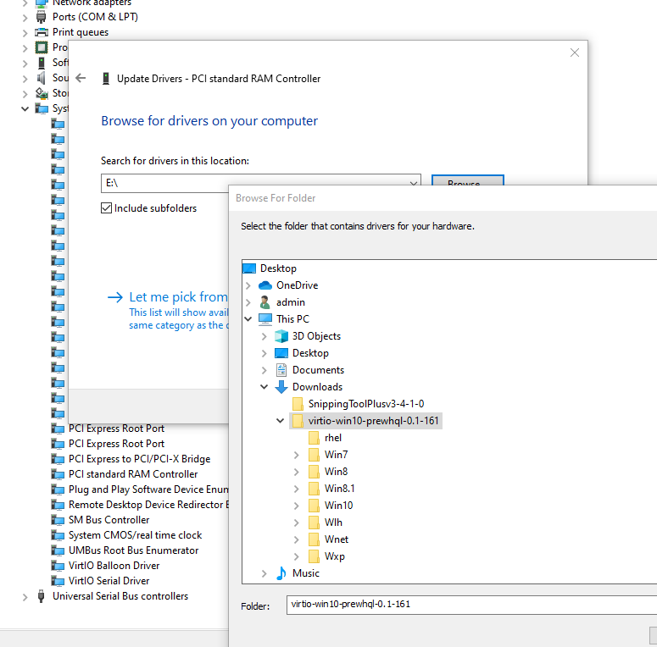Click the Music note icon
This screenshot has height=647, width=657.
281,573
